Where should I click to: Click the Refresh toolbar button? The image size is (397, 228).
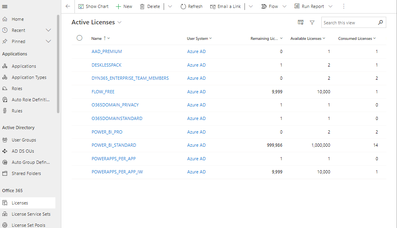(x=191, y=6)
